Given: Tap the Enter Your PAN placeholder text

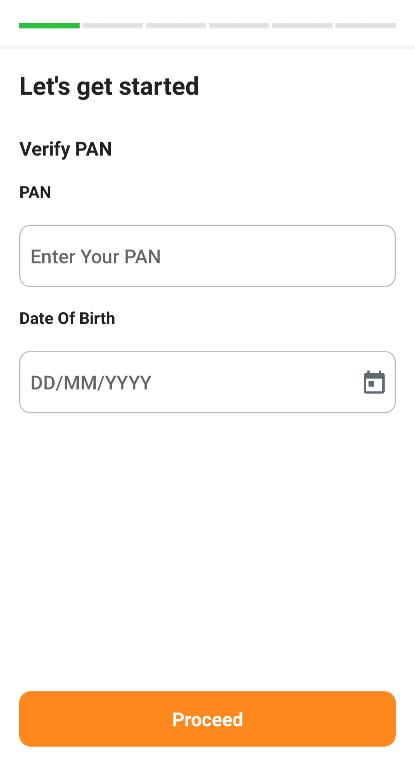Looking at the screenshot, I should pos(96,257).
